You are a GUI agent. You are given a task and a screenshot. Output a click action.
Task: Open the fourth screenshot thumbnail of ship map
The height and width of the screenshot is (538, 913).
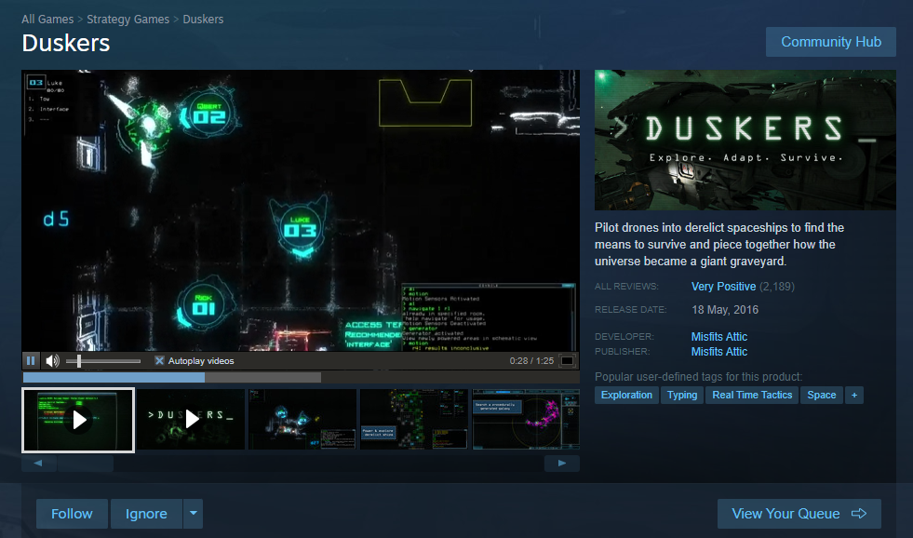point(413,419)
